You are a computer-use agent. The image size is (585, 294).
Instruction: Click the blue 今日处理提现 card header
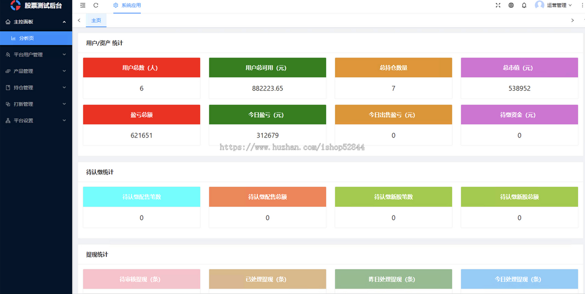[519, 279]
